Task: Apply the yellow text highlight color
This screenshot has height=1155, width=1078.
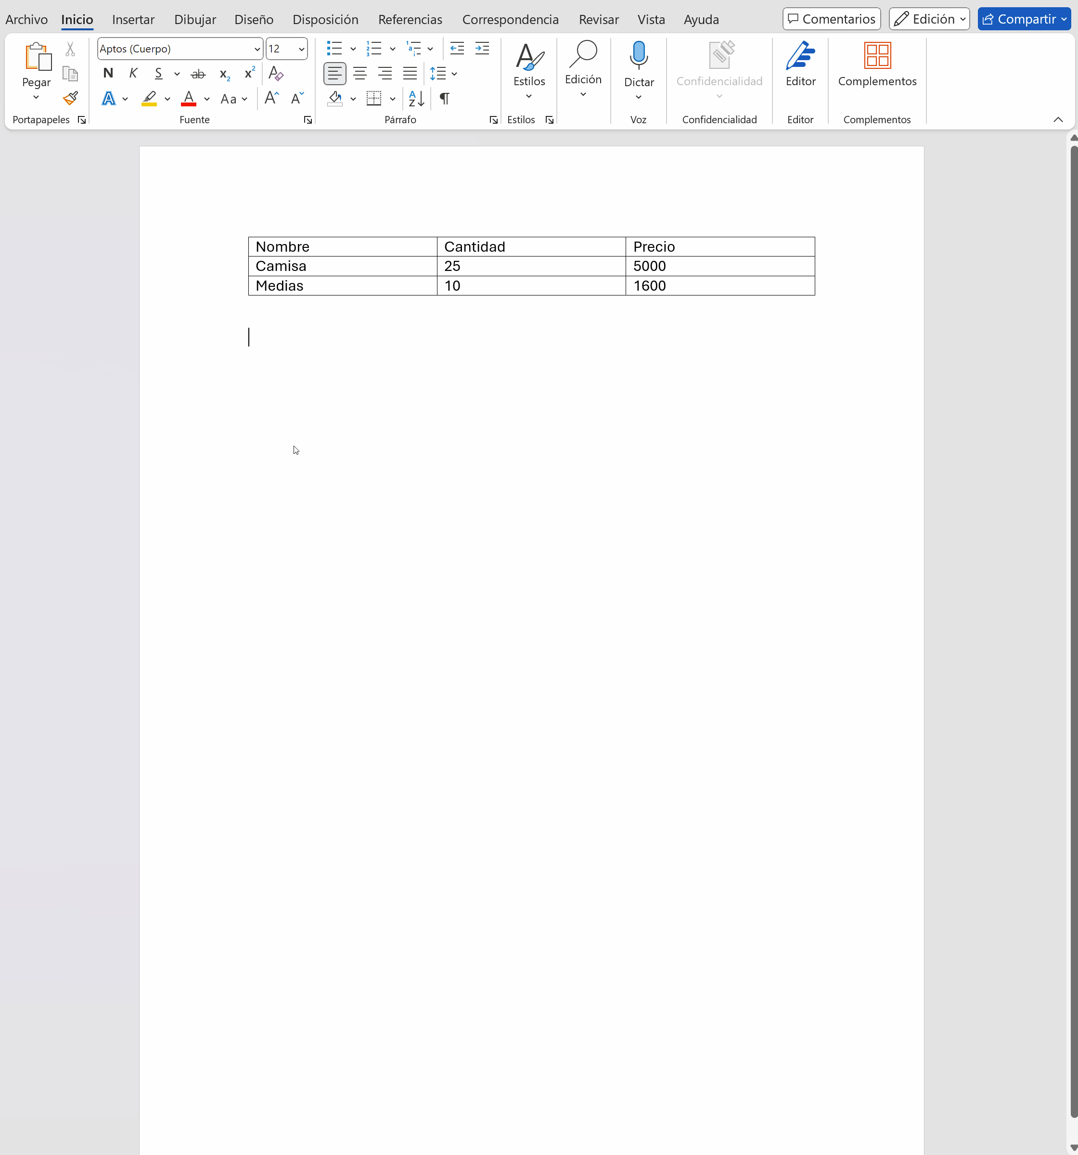Action: 149,98
